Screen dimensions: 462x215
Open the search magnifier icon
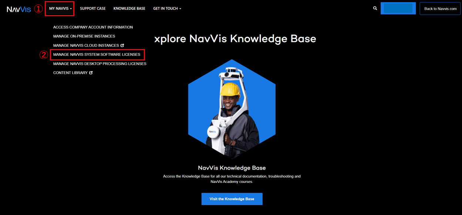[375, 8]
